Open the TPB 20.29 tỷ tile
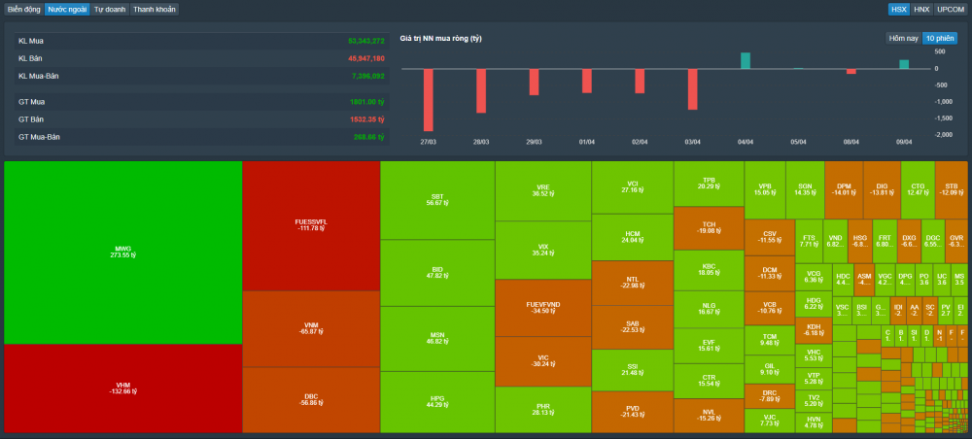This screenshot has height=439, width=972. tap(710, 184)
